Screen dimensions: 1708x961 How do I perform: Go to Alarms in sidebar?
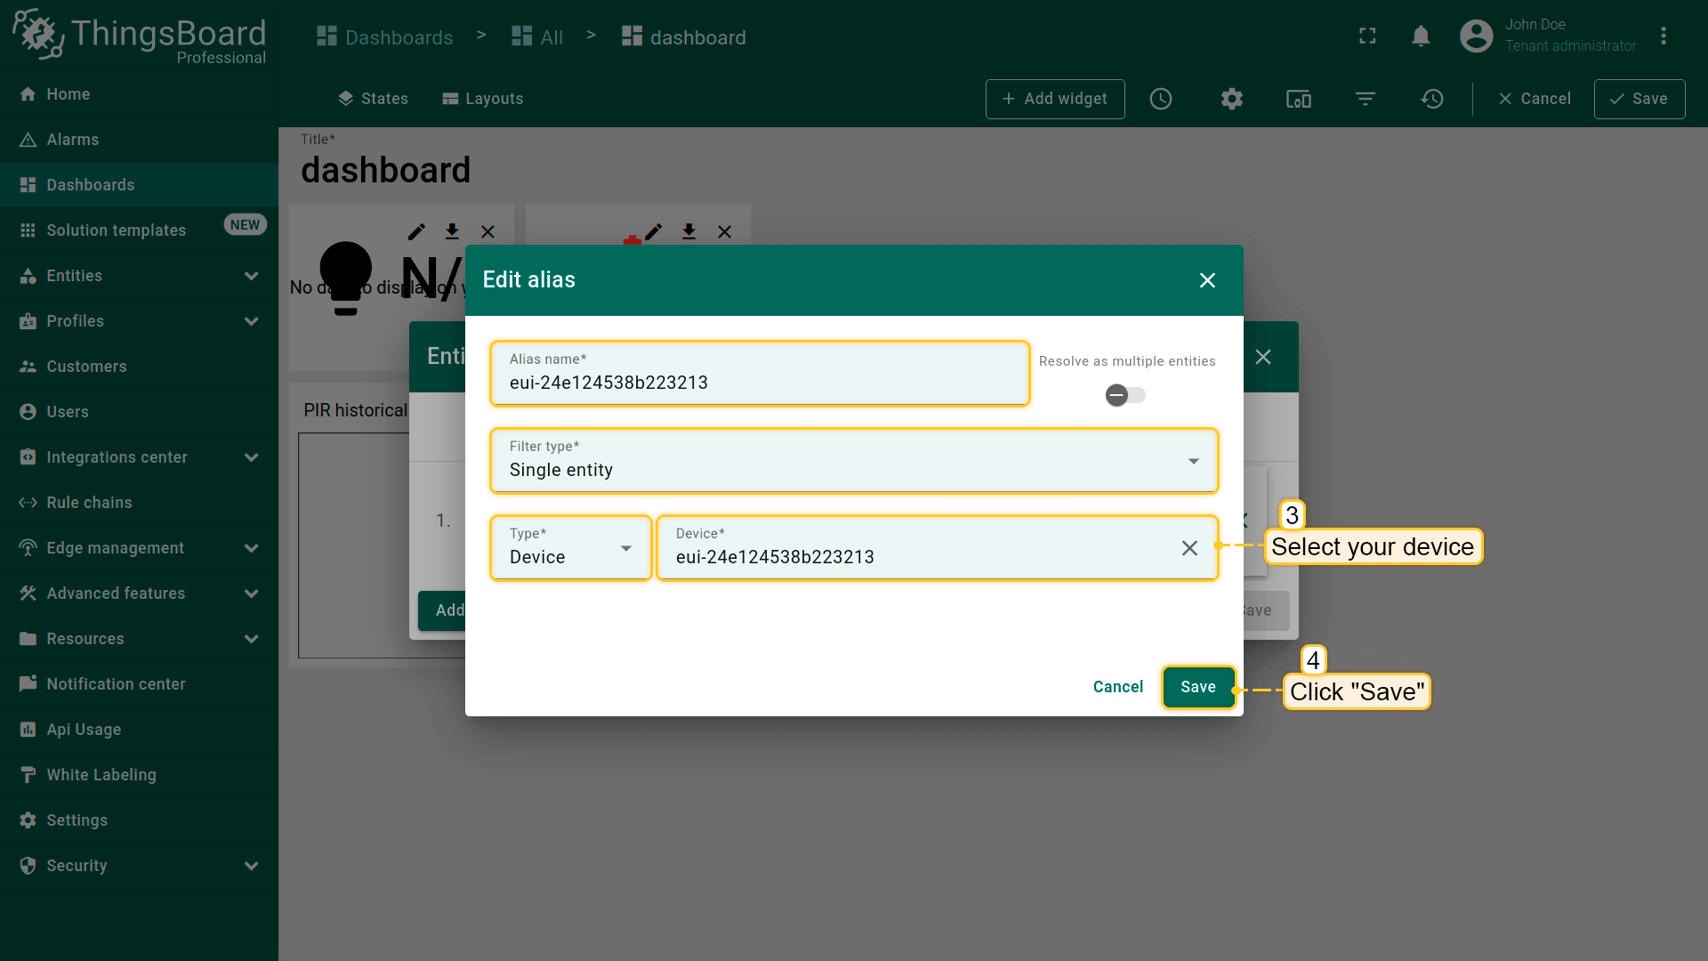pos(72,140)
